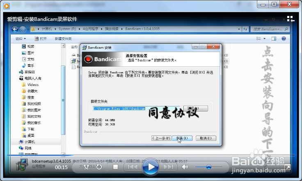Open Videos folder in navigation pane
The height and width of the screenshot is (181, 302).
30,84
